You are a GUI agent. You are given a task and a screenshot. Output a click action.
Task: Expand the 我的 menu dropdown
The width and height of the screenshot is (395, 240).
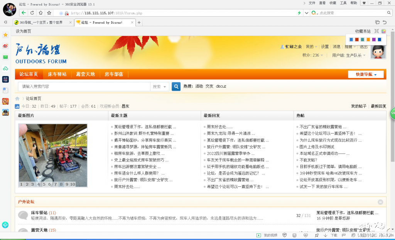click(x=311, y=47)
